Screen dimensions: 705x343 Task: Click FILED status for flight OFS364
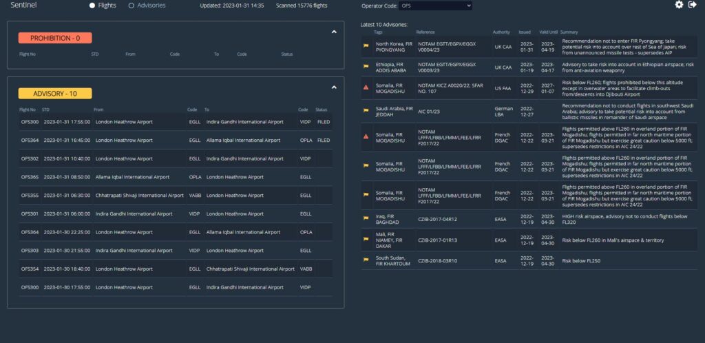324,141
